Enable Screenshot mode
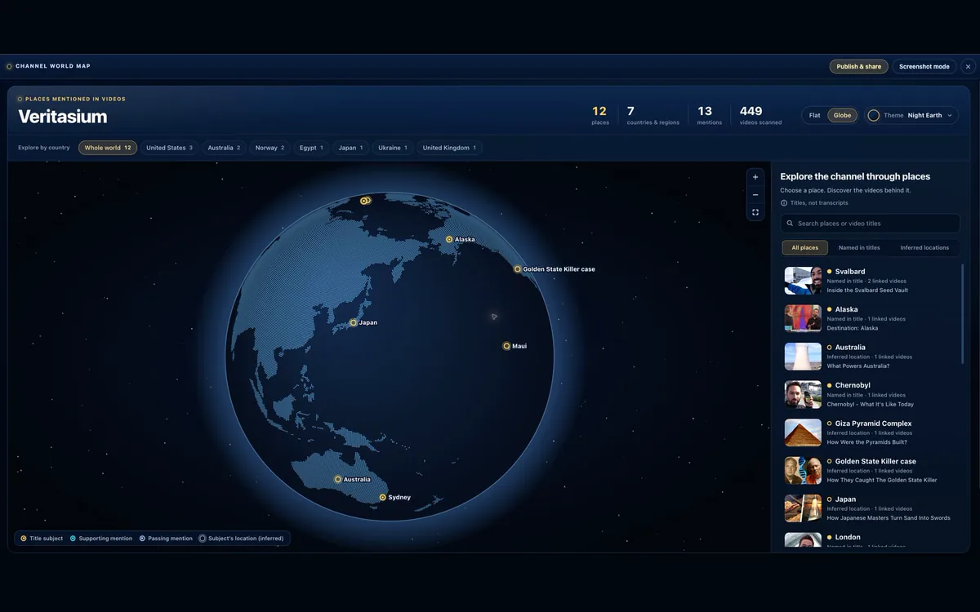The height and width of the screenshot is (612, 980). coord(924,67)
